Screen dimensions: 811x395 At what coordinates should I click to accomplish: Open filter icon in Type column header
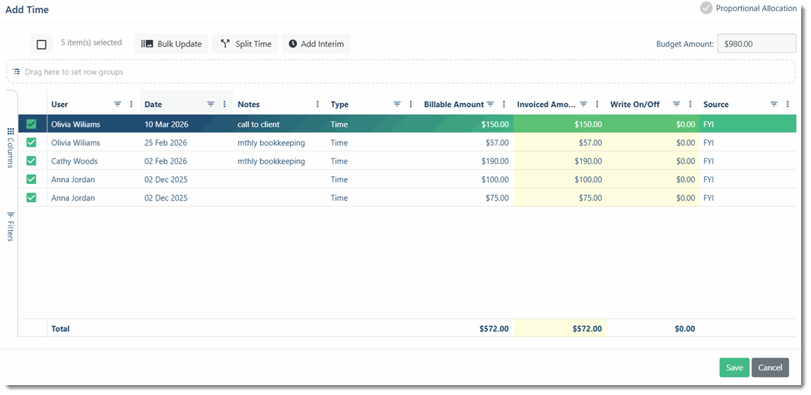coord(398,105)
